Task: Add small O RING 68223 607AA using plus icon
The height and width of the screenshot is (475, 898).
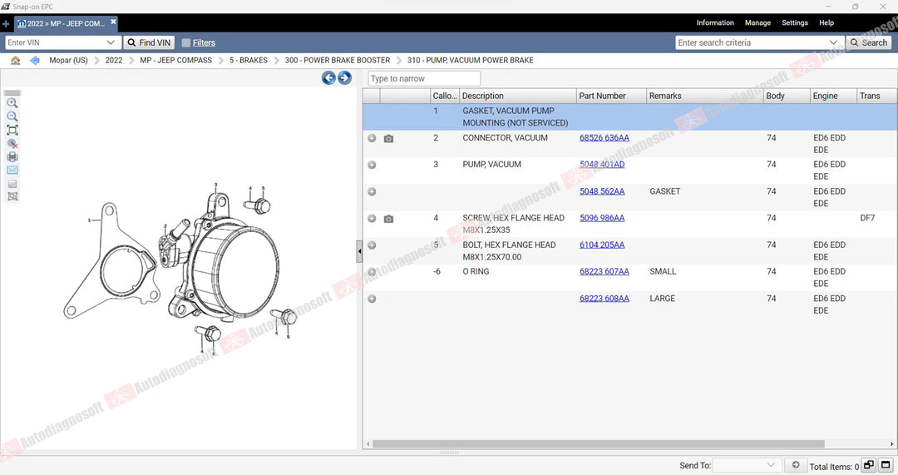Action: [x=372, y=271]
